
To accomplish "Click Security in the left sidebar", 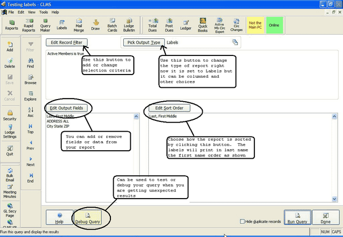I will tap(10, 115).
